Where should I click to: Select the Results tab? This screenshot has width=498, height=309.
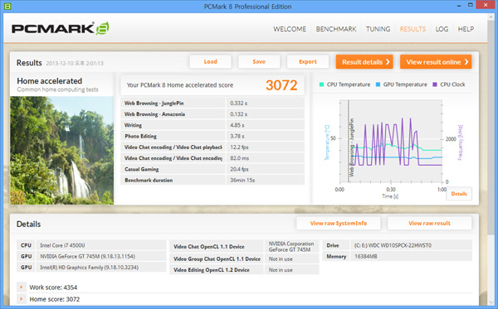pos(413,29)
